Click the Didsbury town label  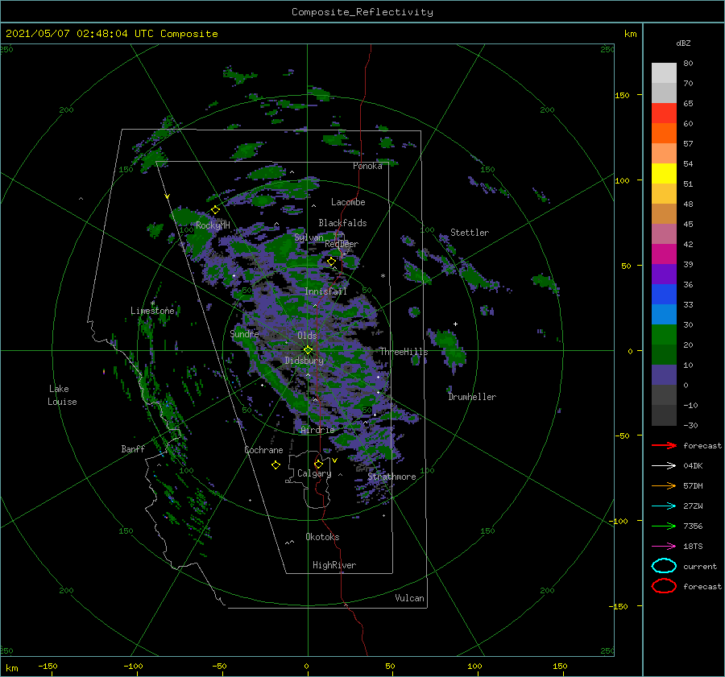(x=304, y=361)
